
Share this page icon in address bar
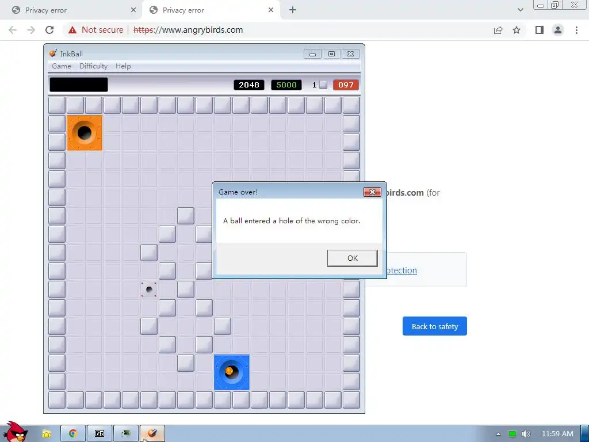(x=498, y=30)
